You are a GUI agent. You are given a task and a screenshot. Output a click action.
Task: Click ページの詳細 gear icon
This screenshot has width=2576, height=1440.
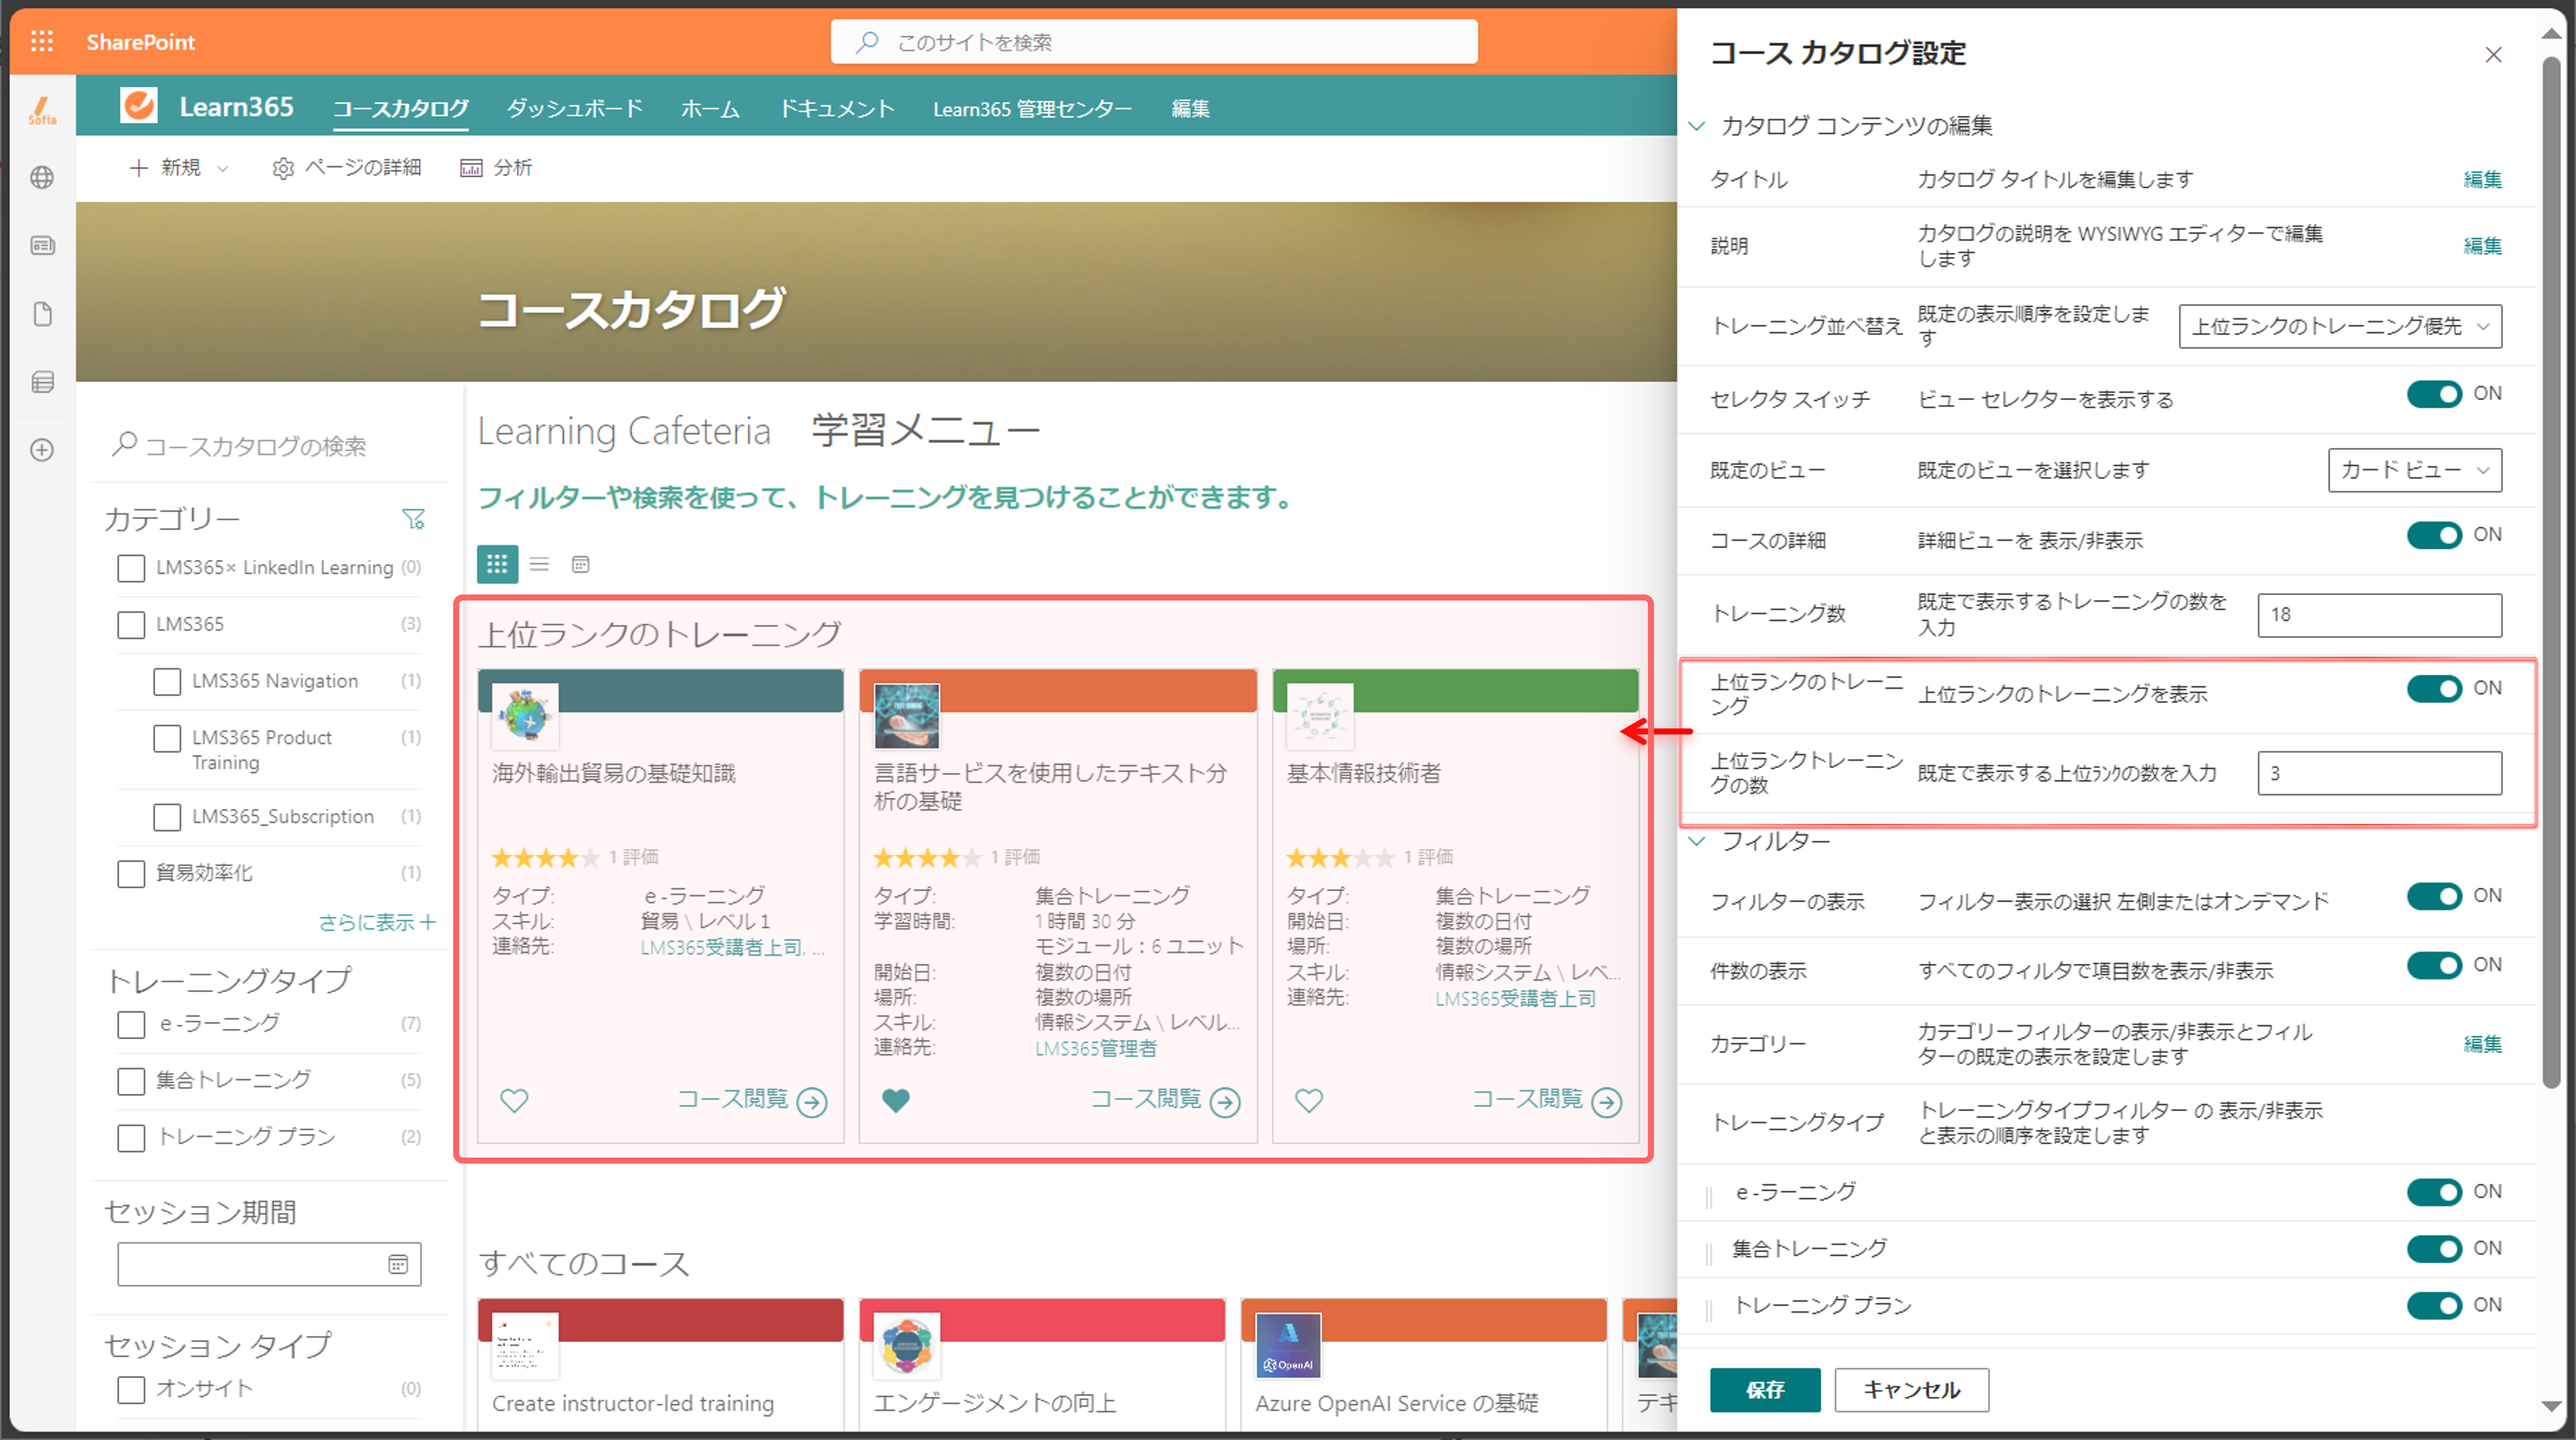[x=283, y=168]
